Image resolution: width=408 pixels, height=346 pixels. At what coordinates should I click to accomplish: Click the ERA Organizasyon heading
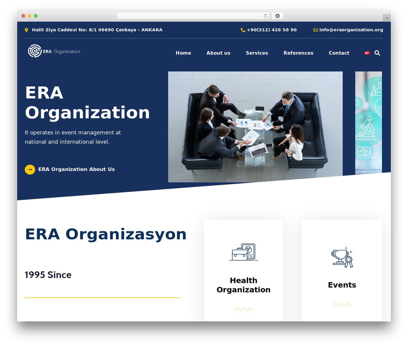pyautogui.click(x=106, y=234)
